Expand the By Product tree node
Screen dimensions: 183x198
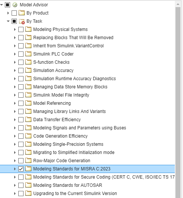point(8,13)
